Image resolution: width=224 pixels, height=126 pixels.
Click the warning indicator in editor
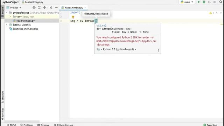coord(211,13)
